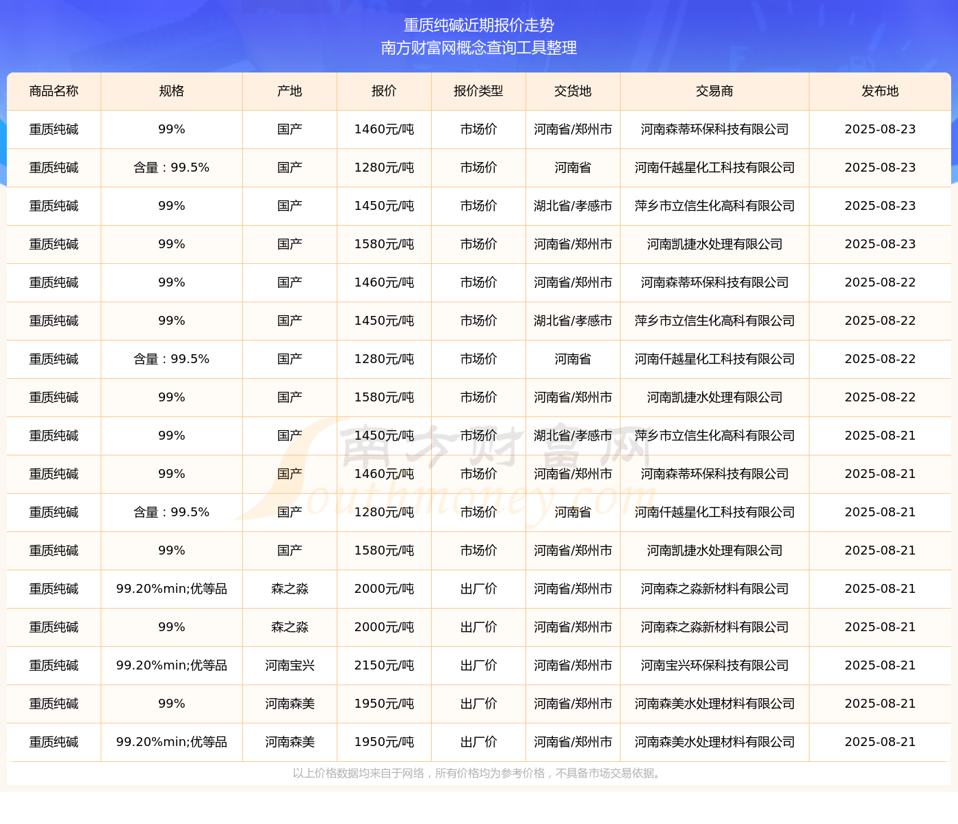The width and height of the screenshot is (958, 824).
Task: Click the 河南宝兴 origin cell
Action: click(x=290, y=665)
